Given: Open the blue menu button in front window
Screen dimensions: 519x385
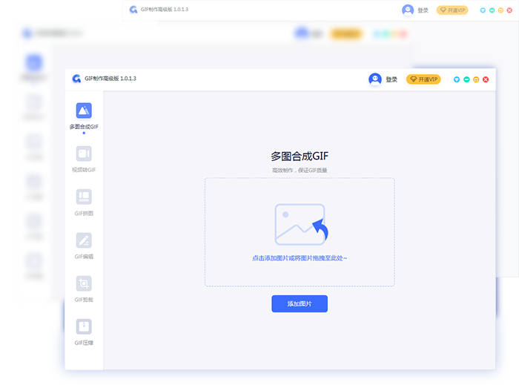Looking at the screenshot, I should click(457, 79).
